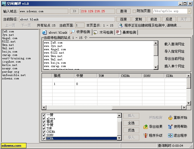Click the >> resolve button
Screen dimensions: 194x149
tap(74, 11)
